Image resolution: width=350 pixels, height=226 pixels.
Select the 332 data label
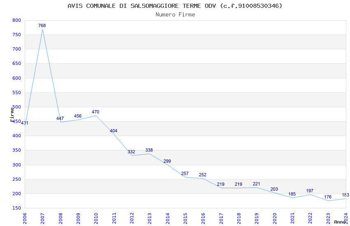(131, 152)
